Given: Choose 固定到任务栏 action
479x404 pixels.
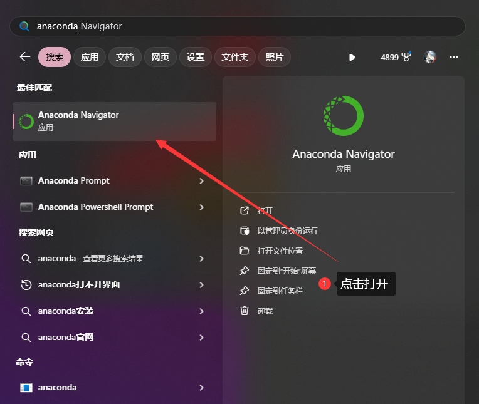Looking at the screenshot, I should pos(280,291).
